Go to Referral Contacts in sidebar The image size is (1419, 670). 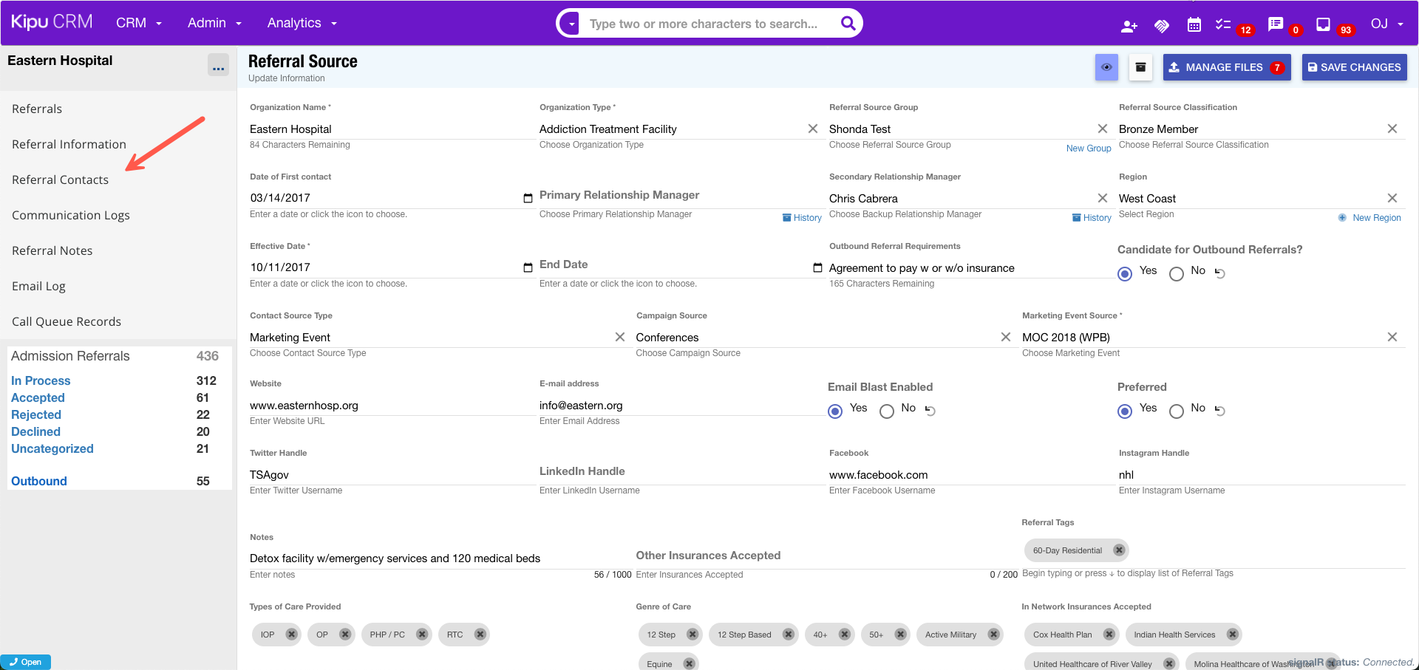[x=60, y=180]
